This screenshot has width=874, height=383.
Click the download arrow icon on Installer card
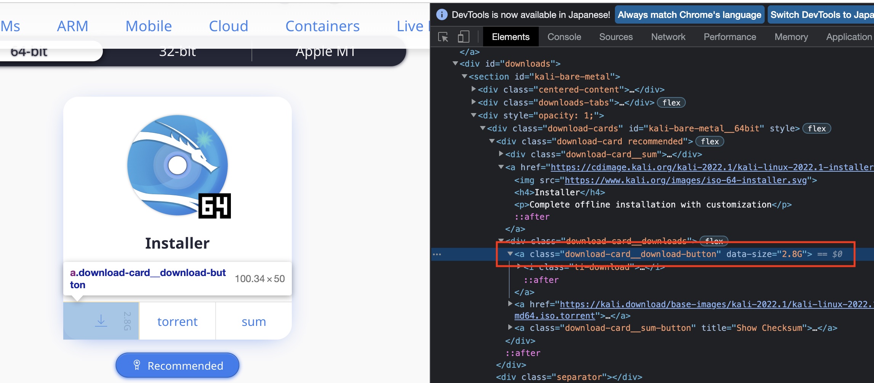pos(101,321)
